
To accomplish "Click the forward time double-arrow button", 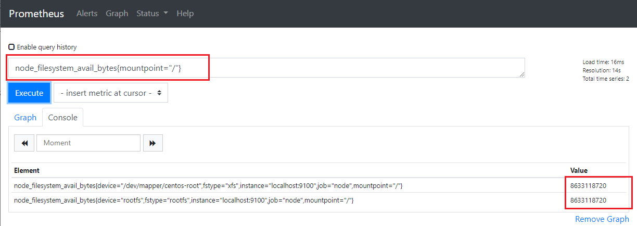I will coord(152,143).
